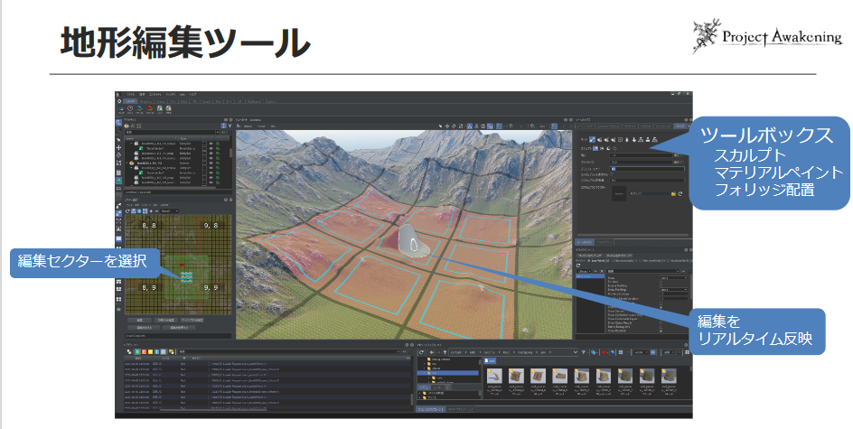The height and width of the screenshot is (429, 853).
Task: Select the highlighted System ribbon tab
Action: click(130, 101)
